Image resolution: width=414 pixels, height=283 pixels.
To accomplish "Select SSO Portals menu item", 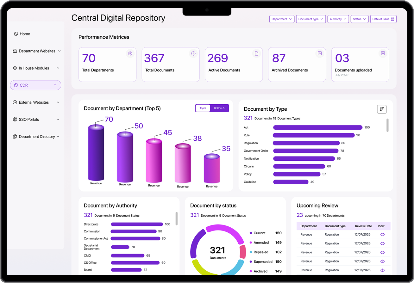I will [36, 119].
